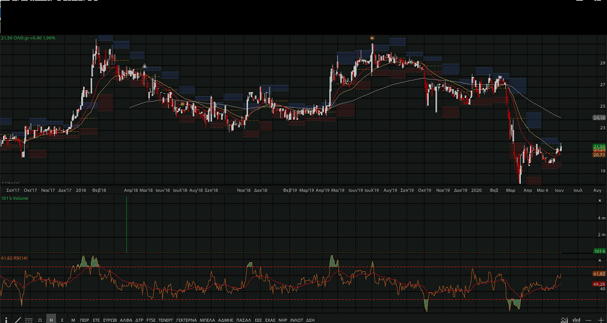The image size is (607, 323).
Task: Switch to the ΑΛΦΑ symbol tab
Action: pyautogui.click(x=126, y=320)
